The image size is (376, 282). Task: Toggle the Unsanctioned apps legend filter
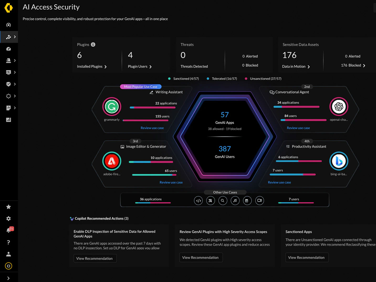tap(263, 79)
